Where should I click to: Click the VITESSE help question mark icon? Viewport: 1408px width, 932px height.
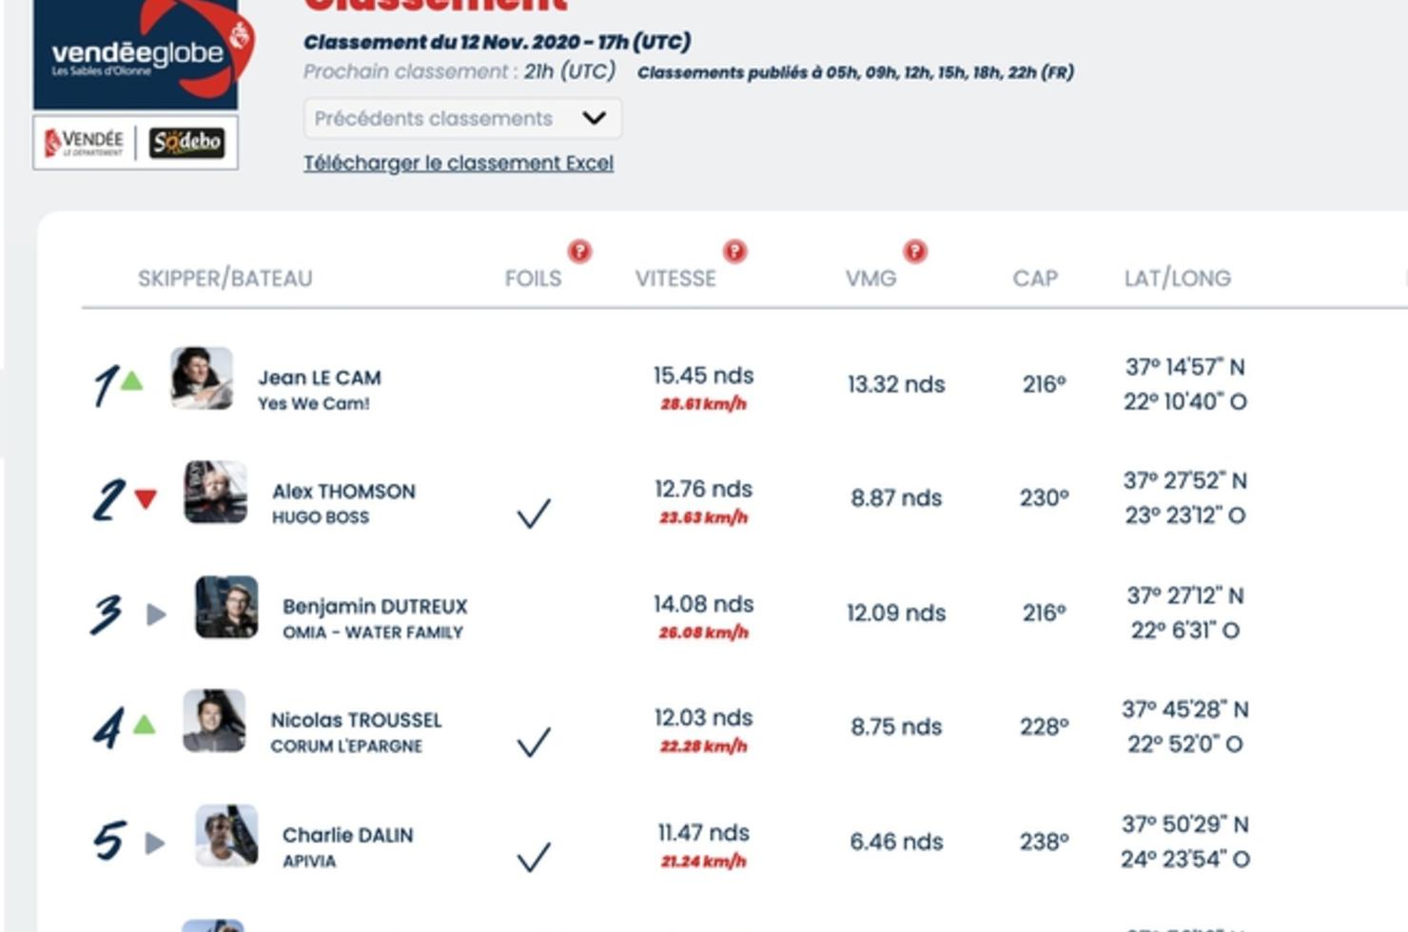click(x=734, y=251)
